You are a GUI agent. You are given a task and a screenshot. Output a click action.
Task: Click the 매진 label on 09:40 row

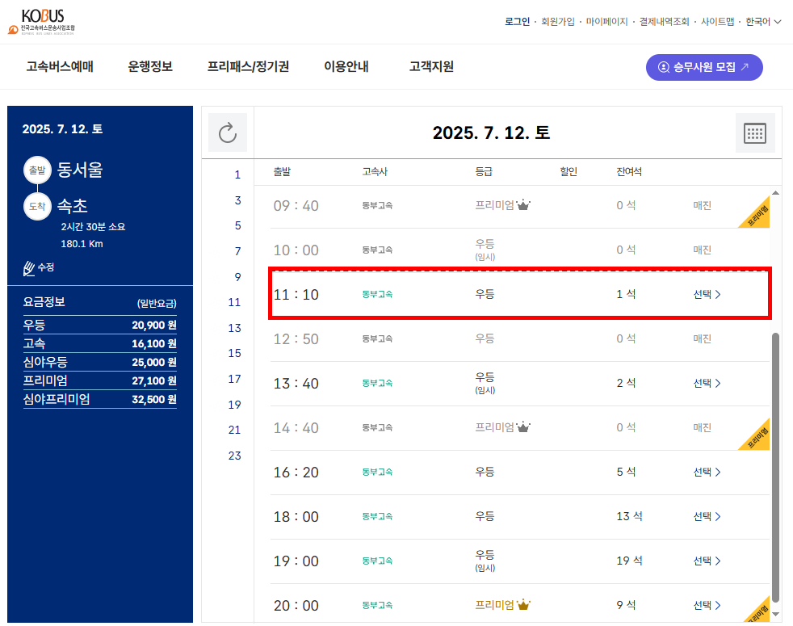(702, 205)
